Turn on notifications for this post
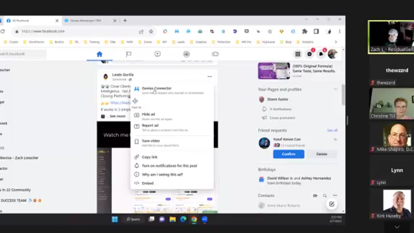 click(172, 166)
